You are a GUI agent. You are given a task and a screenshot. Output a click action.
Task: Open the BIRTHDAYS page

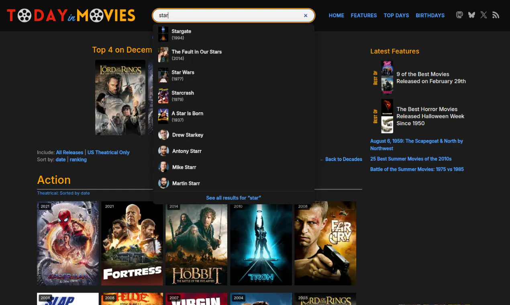pyautogui.click(x=430, y=15)
